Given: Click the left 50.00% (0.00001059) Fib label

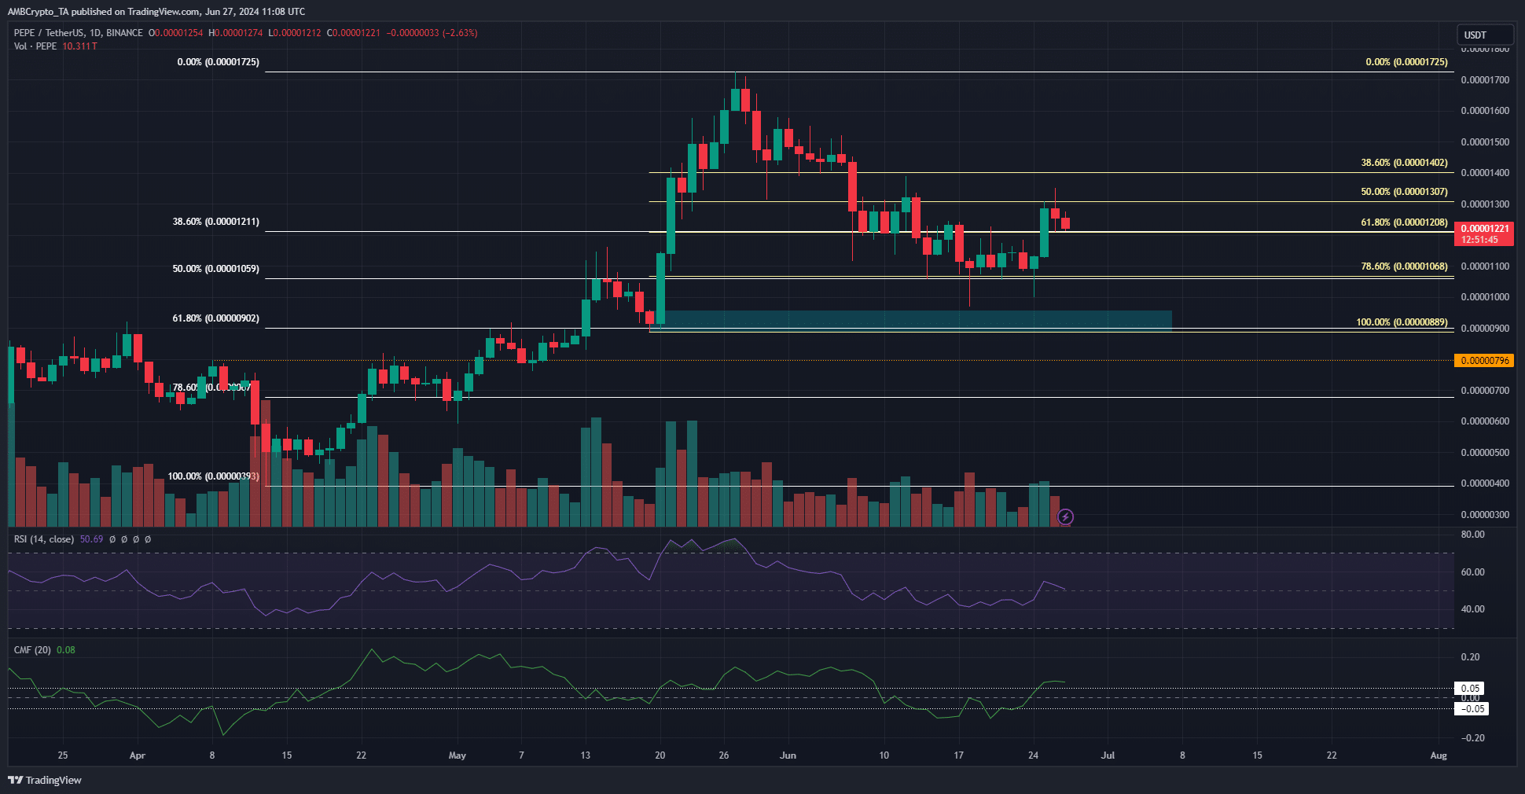Looking at the screenshot, I should click(215, 269).
